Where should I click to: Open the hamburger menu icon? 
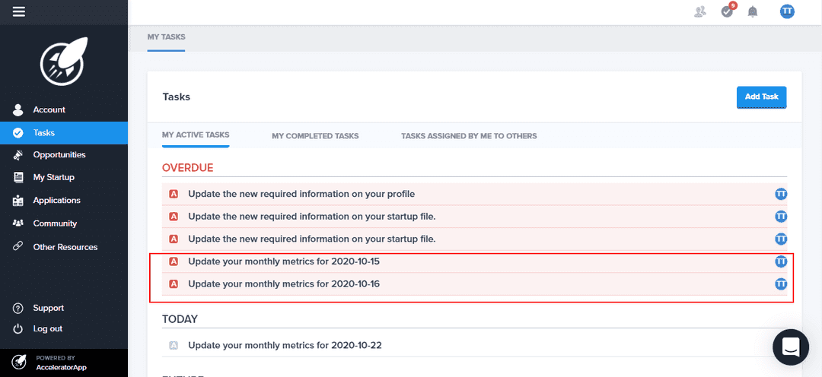(x=19, y=11)
